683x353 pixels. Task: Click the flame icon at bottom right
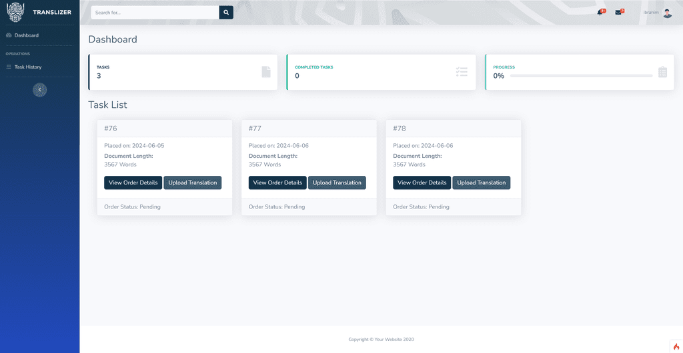point(676,346)
